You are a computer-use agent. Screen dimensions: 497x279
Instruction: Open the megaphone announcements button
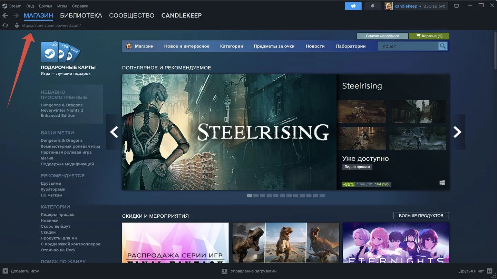point(353,6)
